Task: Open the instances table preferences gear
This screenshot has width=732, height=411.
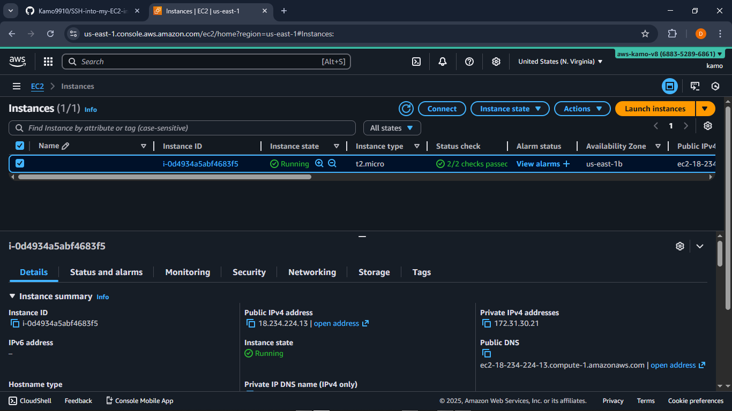Action: coord(708,126)
